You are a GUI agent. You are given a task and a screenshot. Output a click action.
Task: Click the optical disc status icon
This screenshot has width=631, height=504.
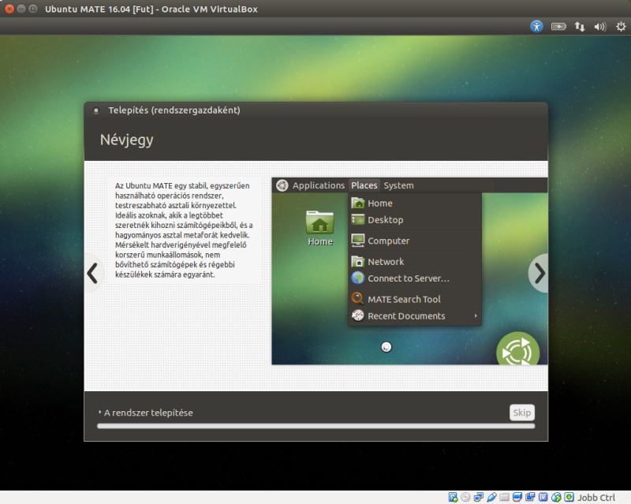pyautogui.click(x=465, y=497)
